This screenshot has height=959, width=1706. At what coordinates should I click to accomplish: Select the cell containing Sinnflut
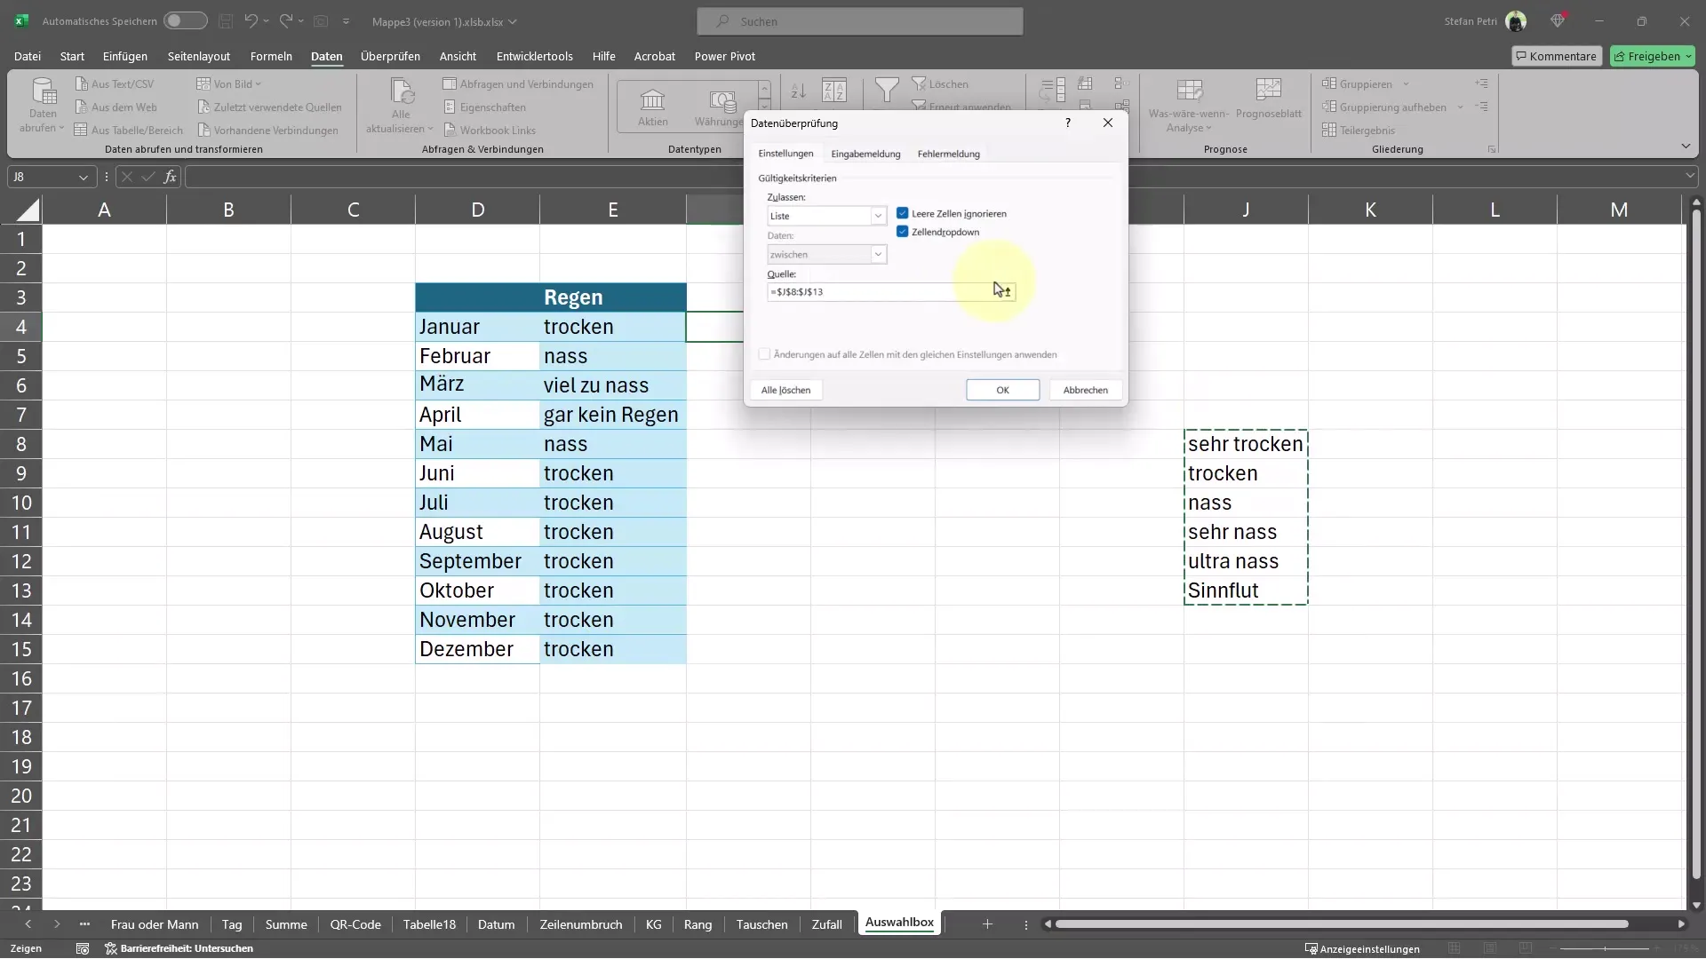(x=1246, y=590)
